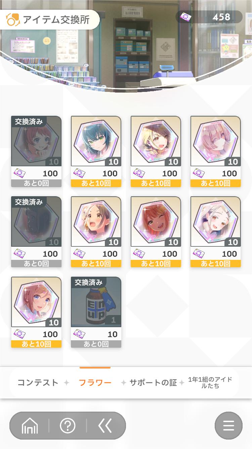Tap the exchanged energy drink bottle item
The image size is (252, 449).
click(96, 312)
